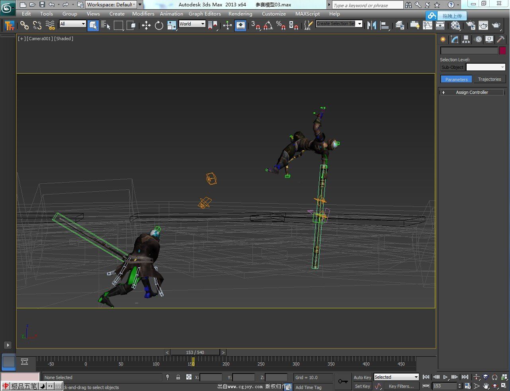Open the Graph Editors menu
The height and width of the screenshot is (391, 510).
(205, 14)
